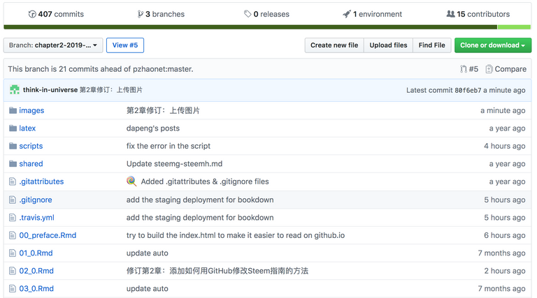
Task: Click the Compare diff file icon
Action: pyautogui.click(x=489, y=69)
